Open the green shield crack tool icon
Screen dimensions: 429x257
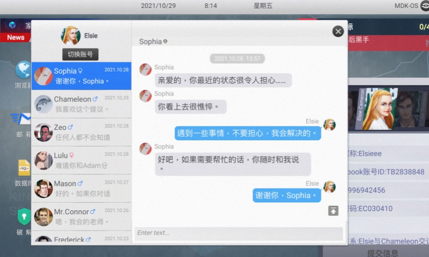tap(24, 216)
